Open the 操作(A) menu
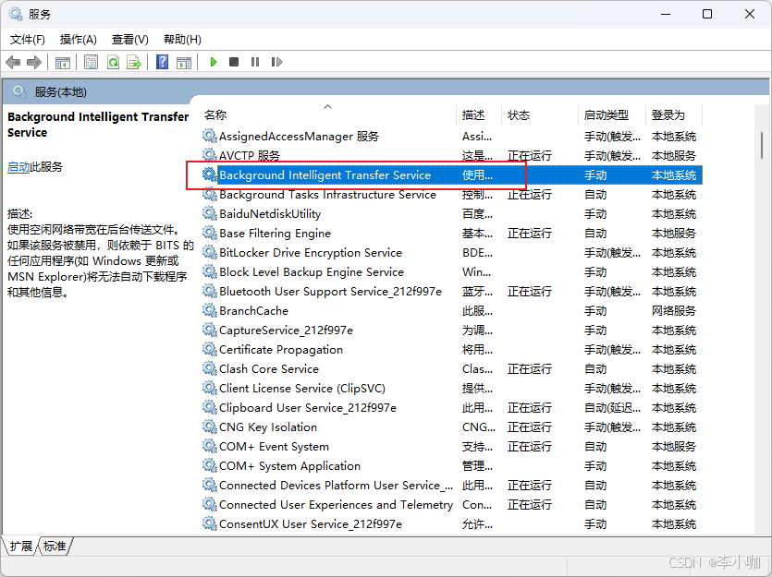This screenshot has width=772, height=577. point(78,40)
